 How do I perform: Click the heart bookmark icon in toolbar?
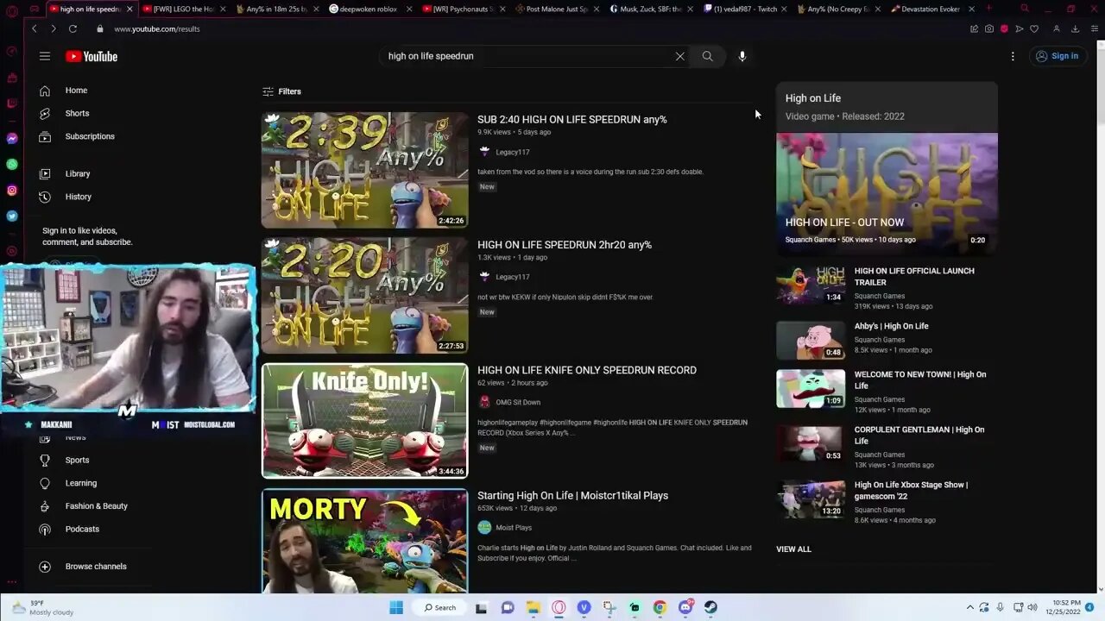click(1034, 28)
